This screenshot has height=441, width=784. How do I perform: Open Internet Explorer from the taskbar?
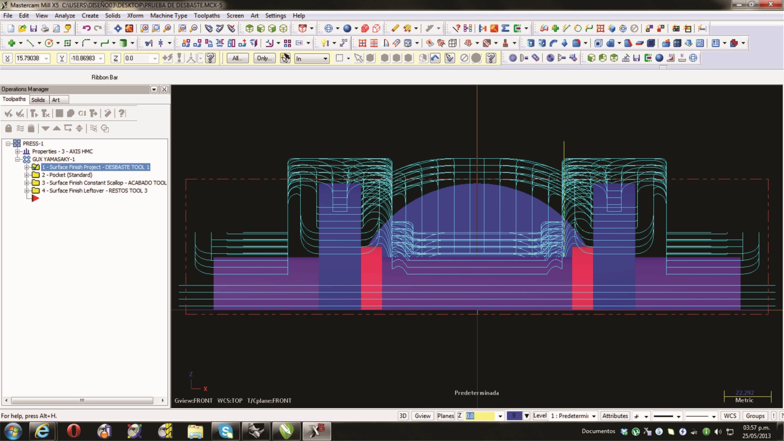[42, 431]
